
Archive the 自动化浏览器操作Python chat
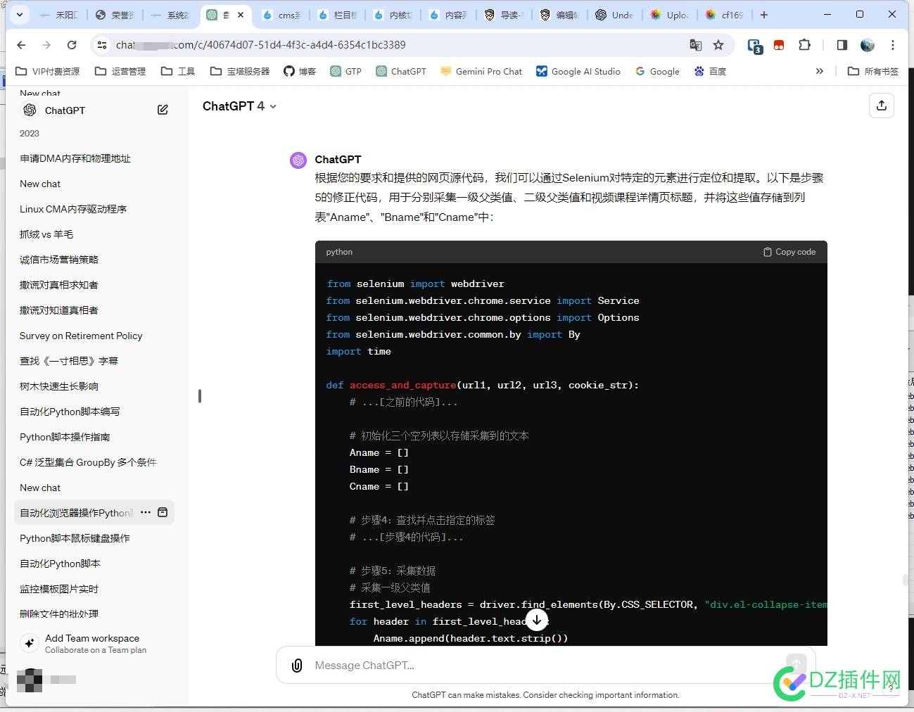click(163, 512)
